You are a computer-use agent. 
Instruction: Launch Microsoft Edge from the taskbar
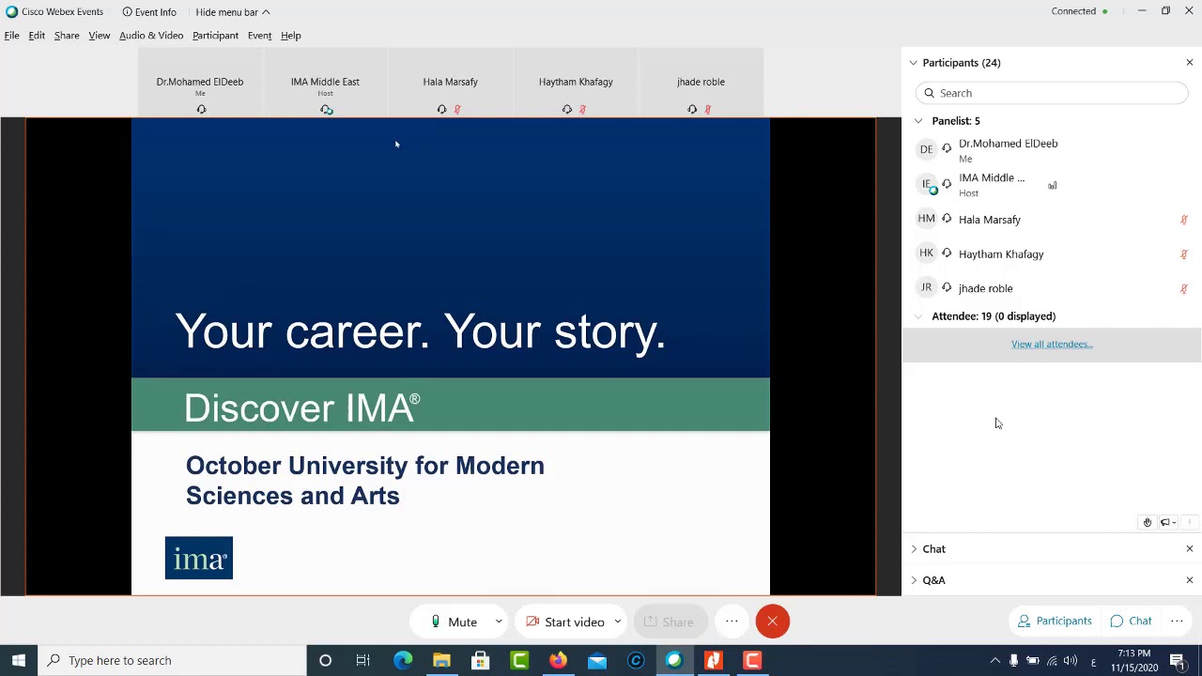point(403,660)
